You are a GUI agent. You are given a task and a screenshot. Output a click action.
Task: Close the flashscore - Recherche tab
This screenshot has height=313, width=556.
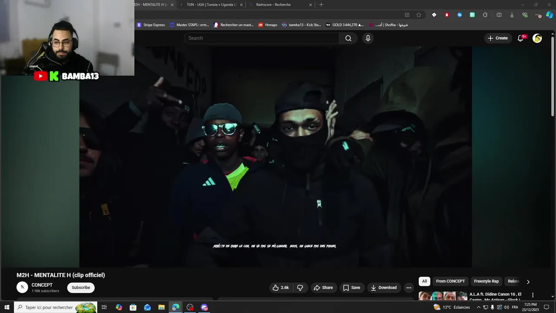(x=311, y=5)
